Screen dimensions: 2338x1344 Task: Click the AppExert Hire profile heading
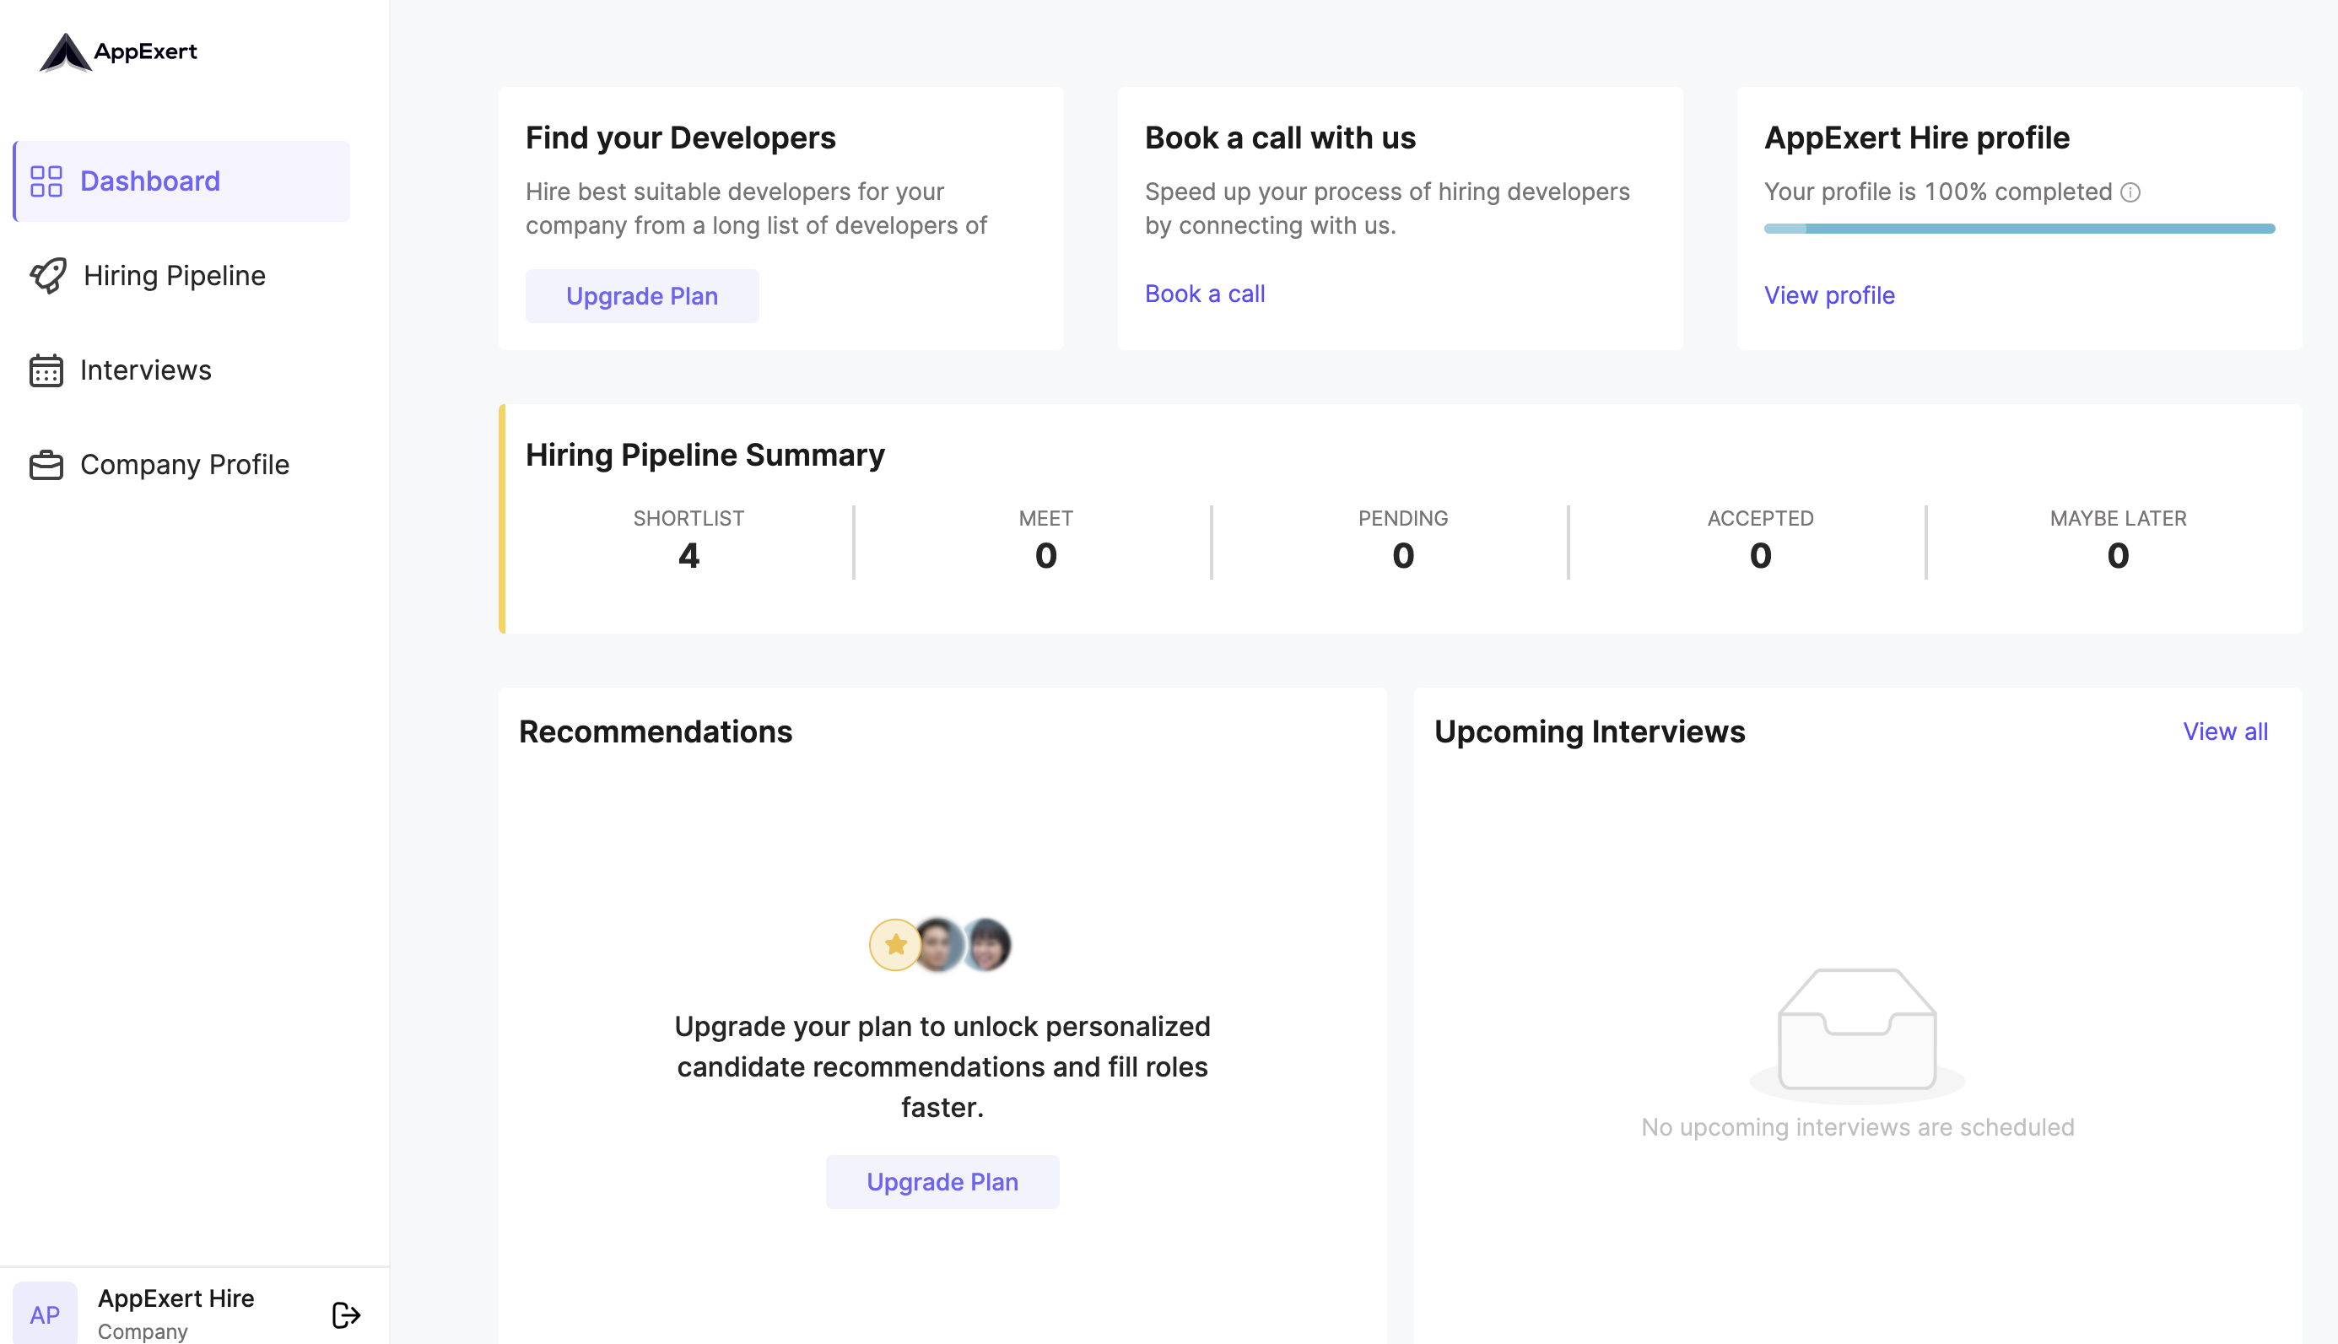1917,138
